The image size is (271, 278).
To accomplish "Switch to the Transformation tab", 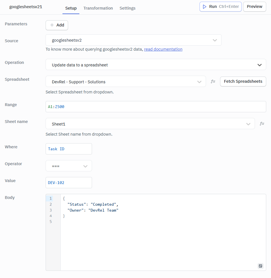I will (x=98, y=8).
